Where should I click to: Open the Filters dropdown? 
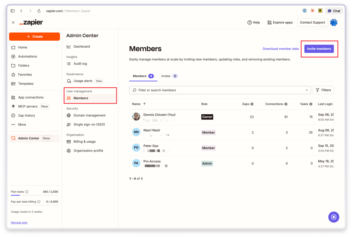point(323,90)
